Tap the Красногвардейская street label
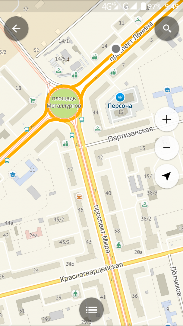Screen dimensions: 183x326 (91, 272)
